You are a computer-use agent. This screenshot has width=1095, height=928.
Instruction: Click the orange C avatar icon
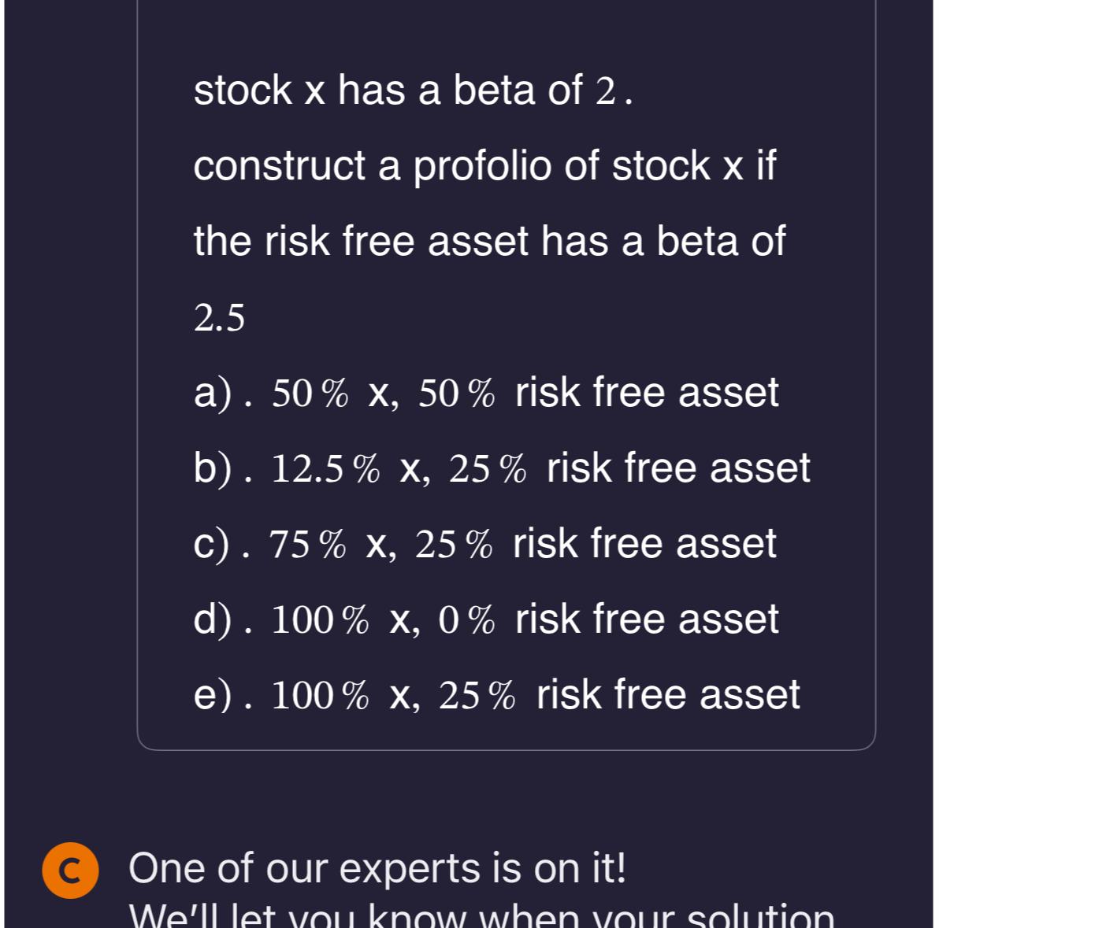(70, 870)
